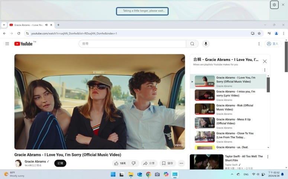Show hidden system tray icons

[232, 174]
